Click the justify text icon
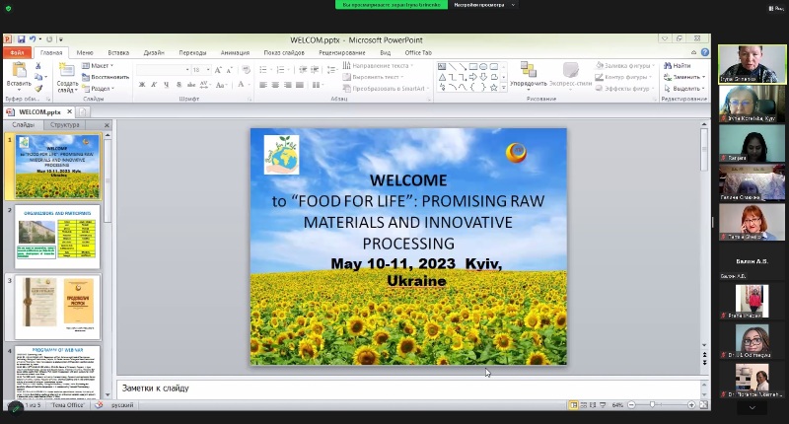The image size is (789, 424). (300, 85)
